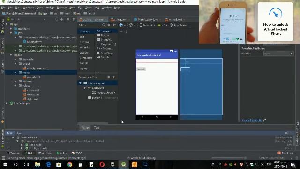Click the button widget on the design preview
Viewport: 300px width, 169px height.
pyautogui.click(x=141, y=69)
